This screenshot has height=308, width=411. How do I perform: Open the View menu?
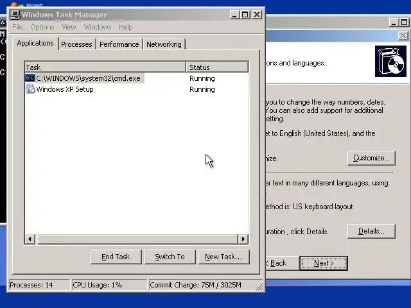[69, 27]
